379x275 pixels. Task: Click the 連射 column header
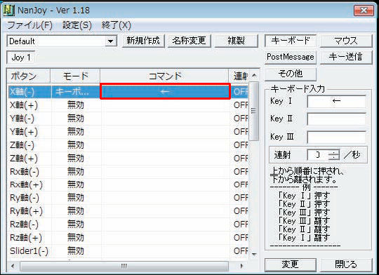point(239,76)
